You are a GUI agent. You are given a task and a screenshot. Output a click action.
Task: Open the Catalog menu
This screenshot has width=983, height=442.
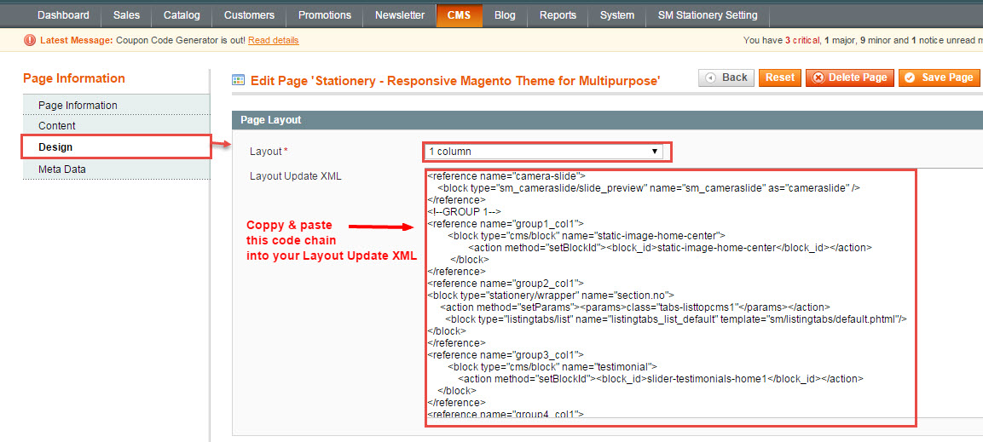(x=182, y=15)
